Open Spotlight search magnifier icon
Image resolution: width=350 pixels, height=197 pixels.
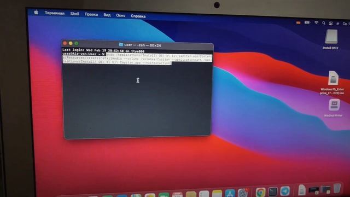click(324, 23)
